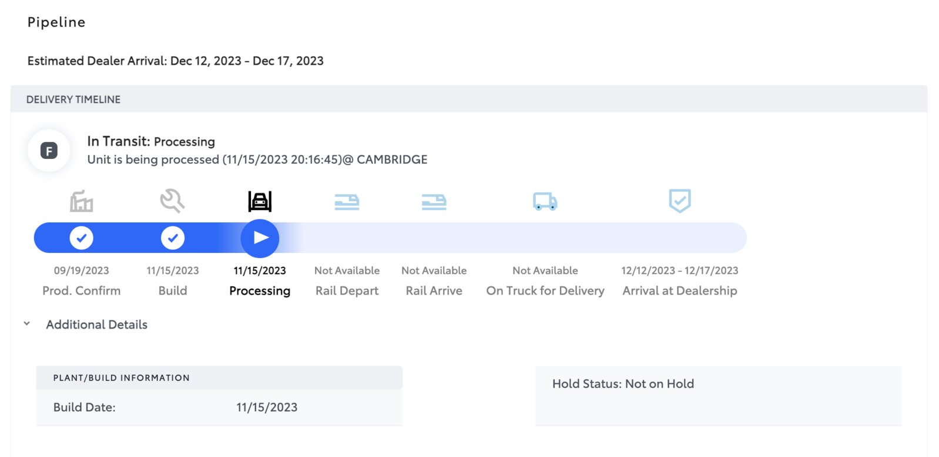Collapse the Additional Details chevron

point(27,324)
